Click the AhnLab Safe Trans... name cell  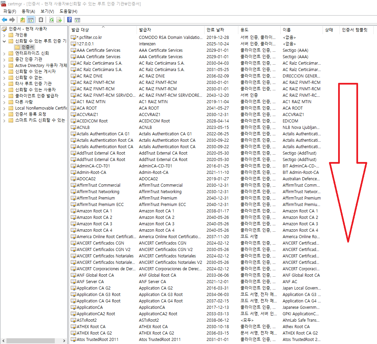pos(301,320)
